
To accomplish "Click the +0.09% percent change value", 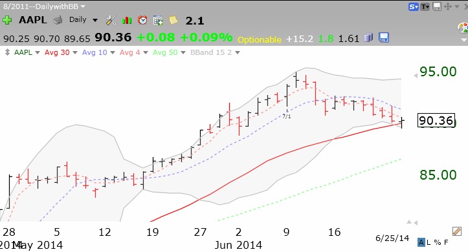I will pos(206,37).
